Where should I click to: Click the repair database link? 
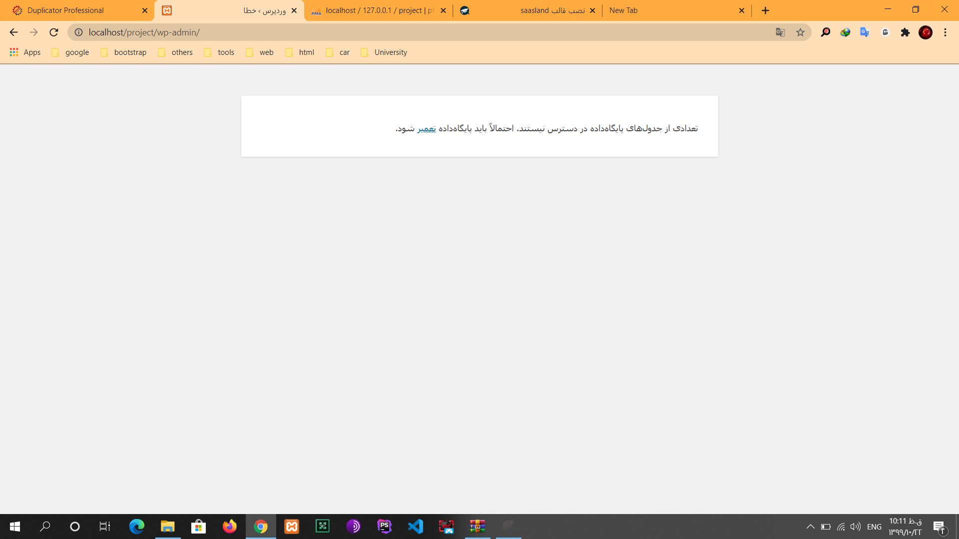point(427,129)
